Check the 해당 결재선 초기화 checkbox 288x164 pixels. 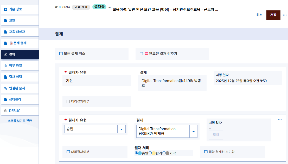206,152
